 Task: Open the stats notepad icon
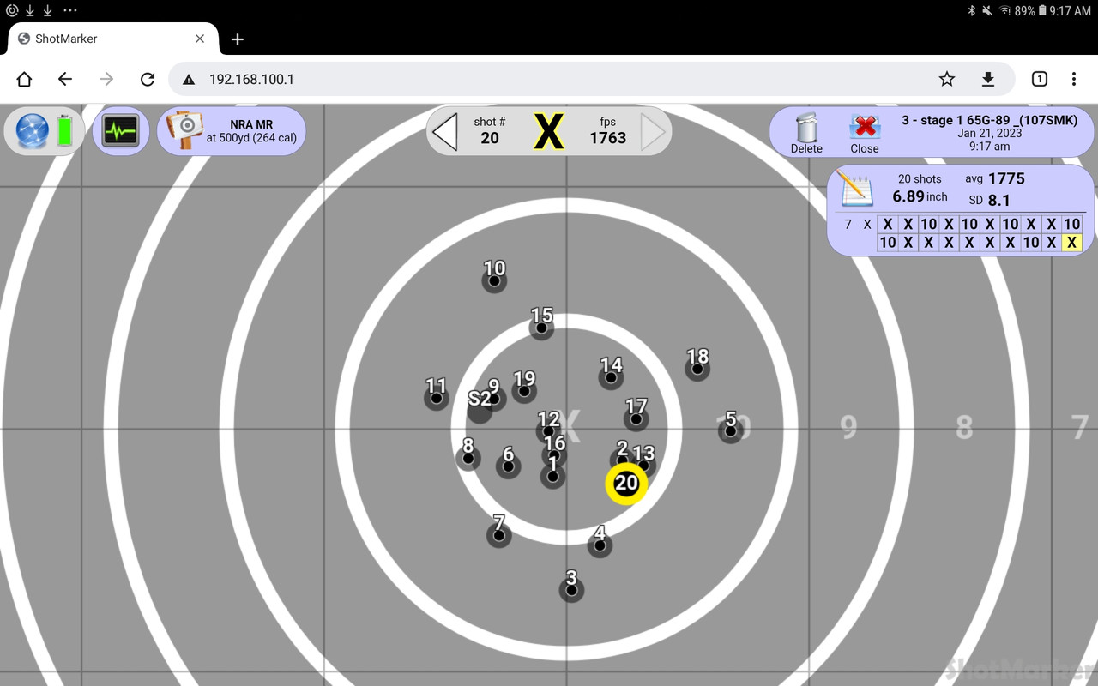(854, 190)
